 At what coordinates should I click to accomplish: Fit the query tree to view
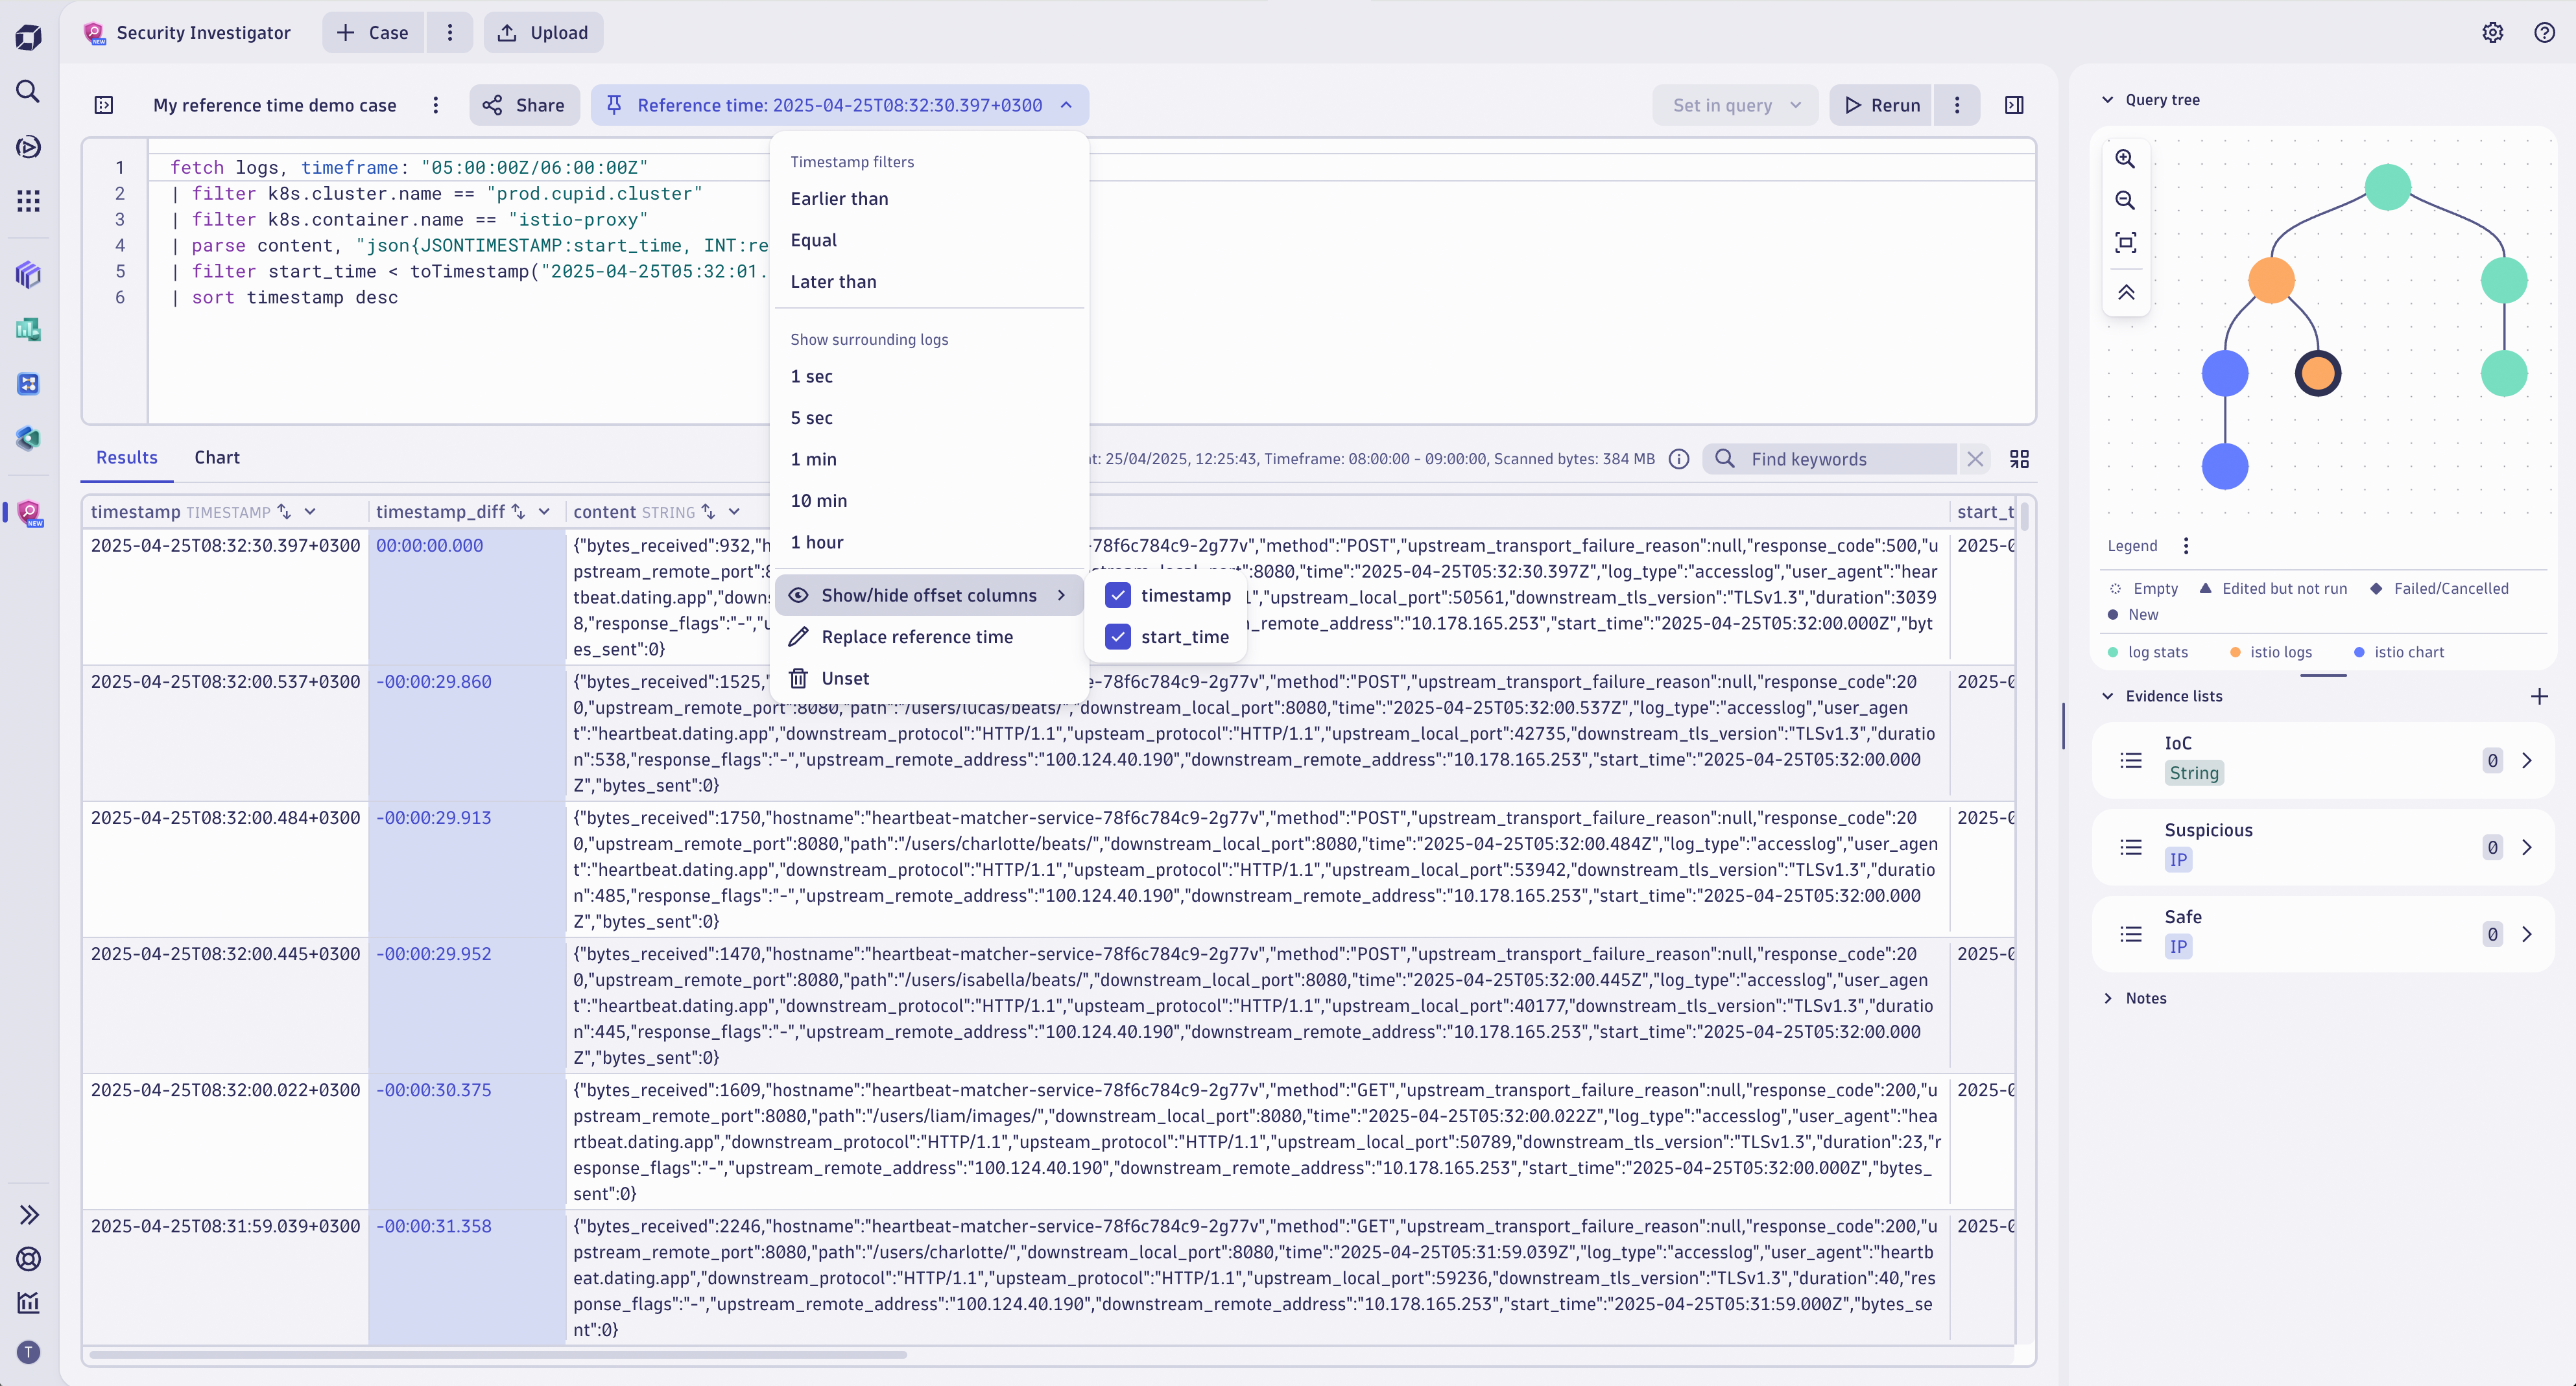2126,242
